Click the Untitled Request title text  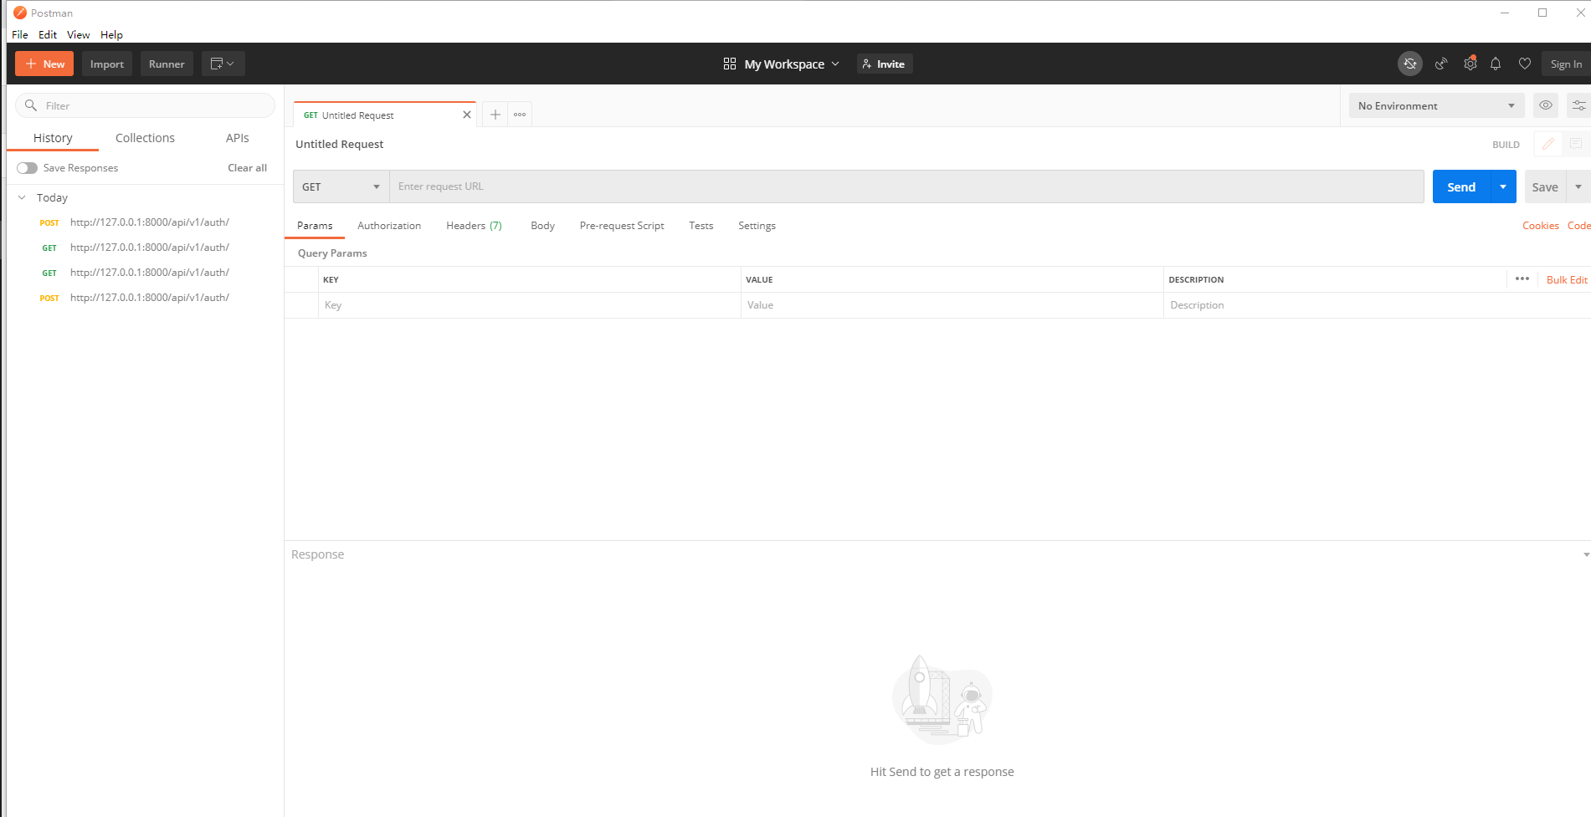coord(339,144)
